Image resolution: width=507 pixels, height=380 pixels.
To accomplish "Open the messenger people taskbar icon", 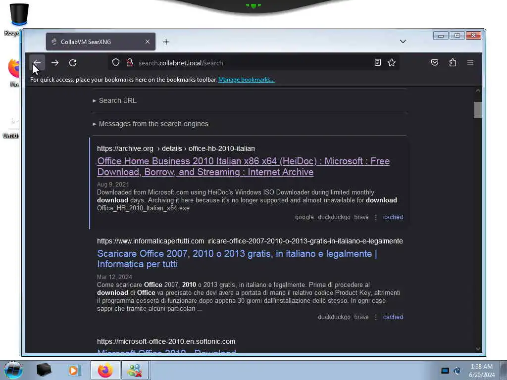I will 135,370.
